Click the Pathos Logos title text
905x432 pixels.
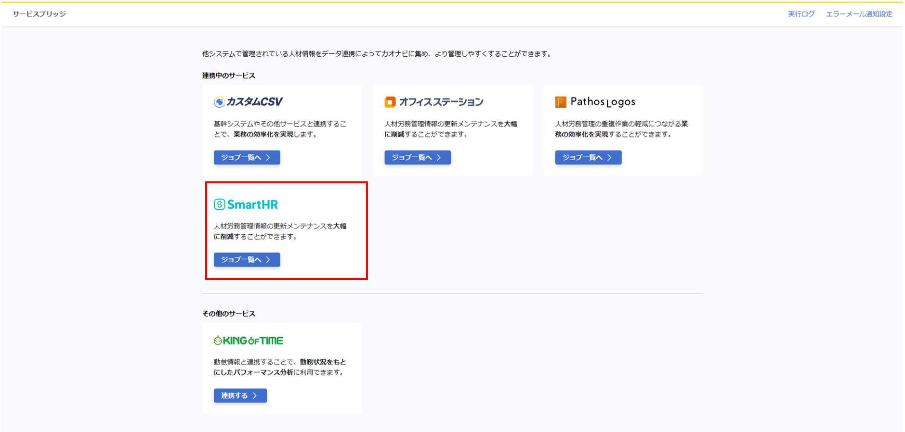click(603, 102)
